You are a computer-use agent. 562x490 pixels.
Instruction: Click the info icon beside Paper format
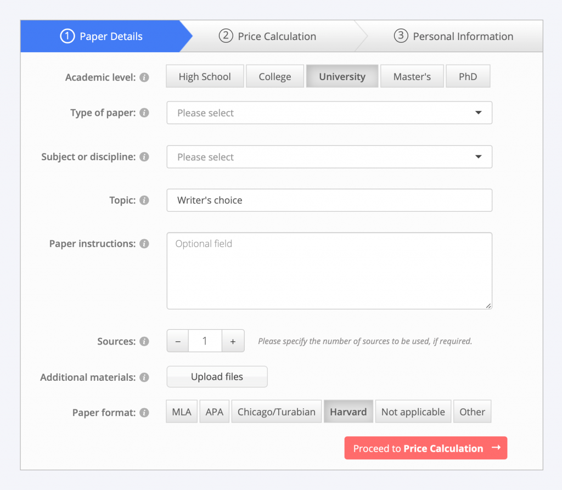pos(144,413)
